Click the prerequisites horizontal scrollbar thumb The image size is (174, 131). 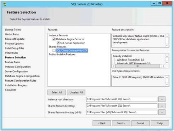click(x=137, y=66)
